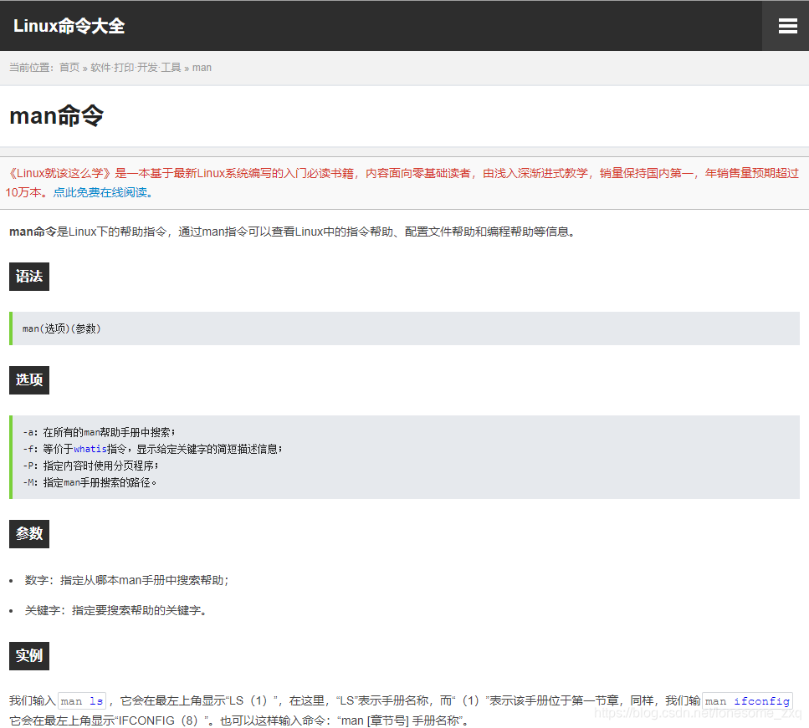Click the -a: 在所有的man帮助手册中搜索 line
809x728 pixels.
tap(99, 432)
